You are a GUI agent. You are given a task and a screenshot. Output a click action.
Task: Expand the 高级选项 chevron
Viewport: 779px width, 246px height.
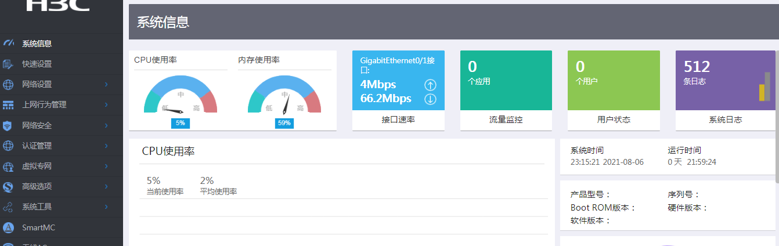click(106, 187)
